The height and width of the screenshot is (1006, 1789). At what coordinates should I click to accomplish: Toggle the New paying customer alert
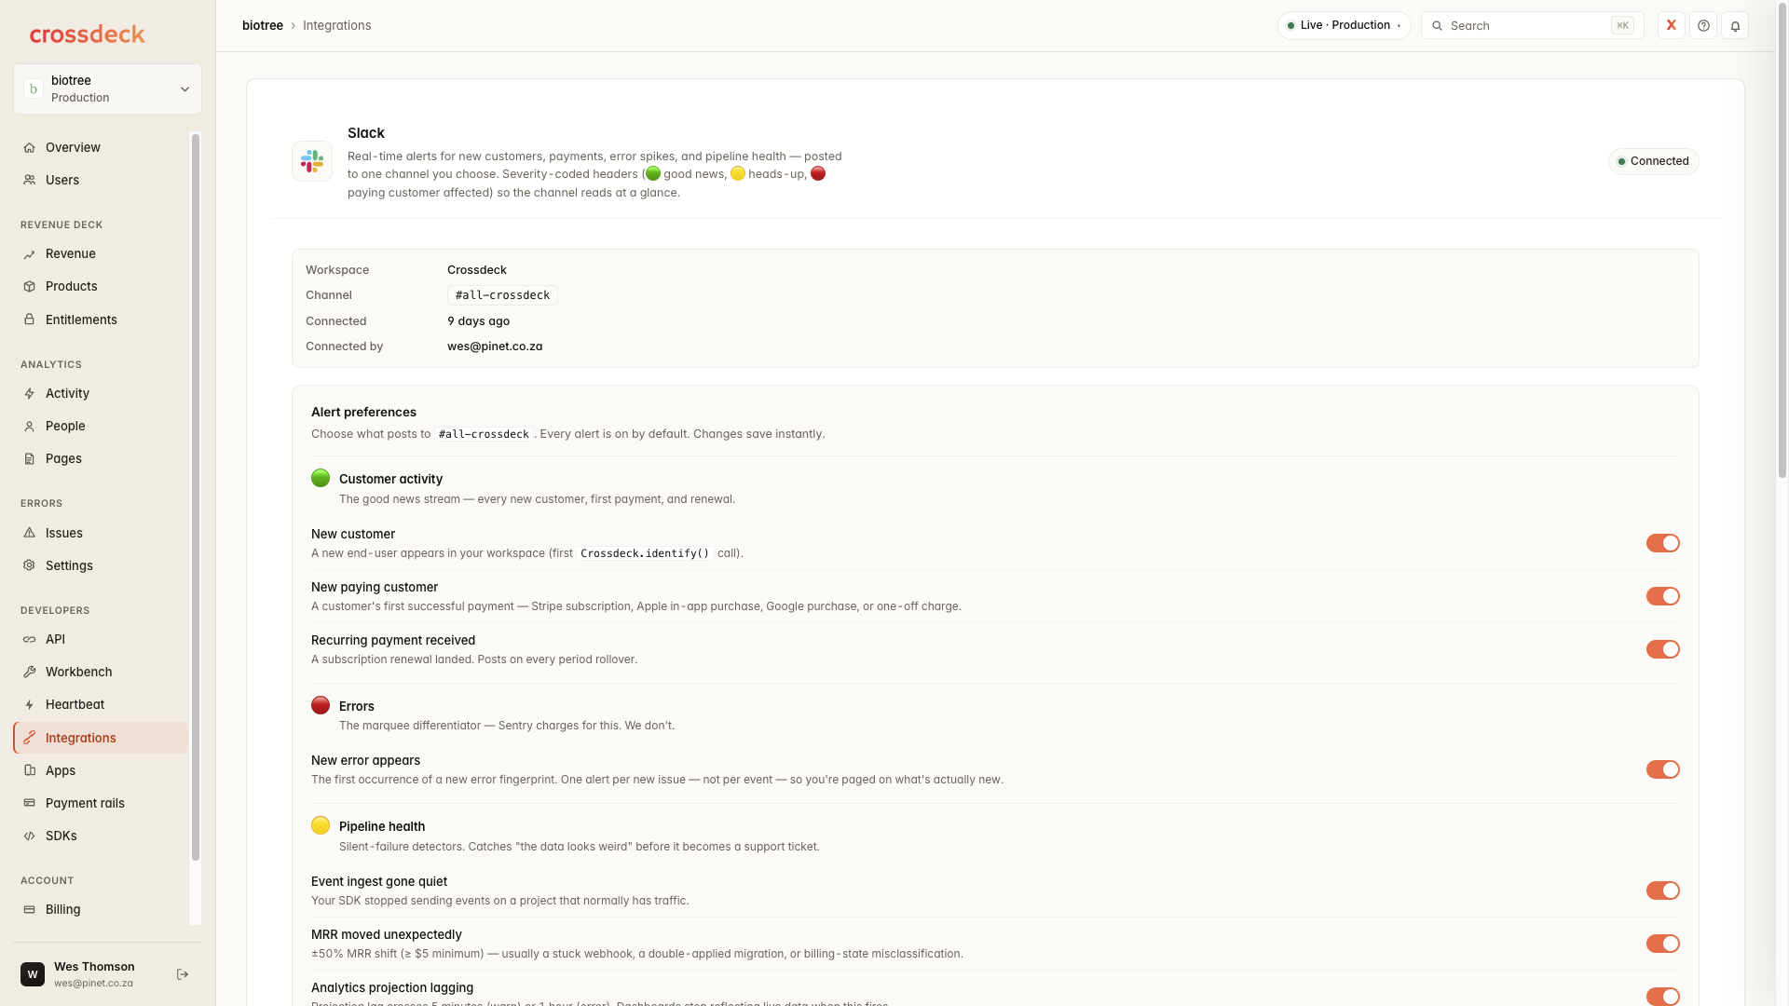[x=1662, y=596]
